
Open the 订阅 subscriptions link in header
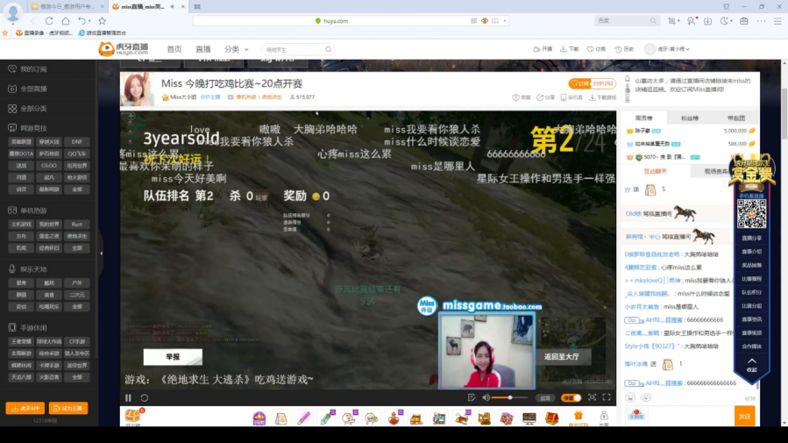point(597,49)
